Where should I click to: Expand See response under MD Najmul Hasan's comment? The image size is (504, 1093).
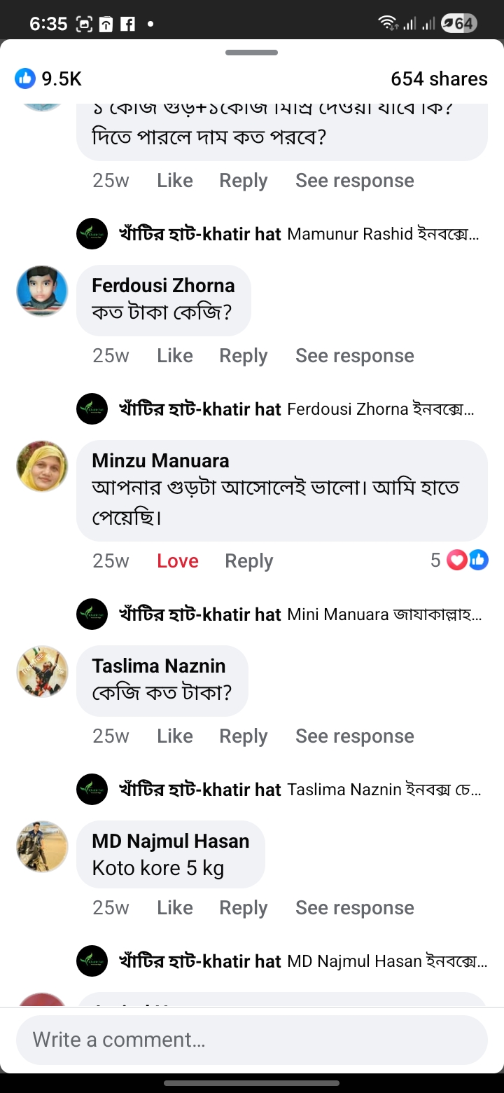[354, 908]
